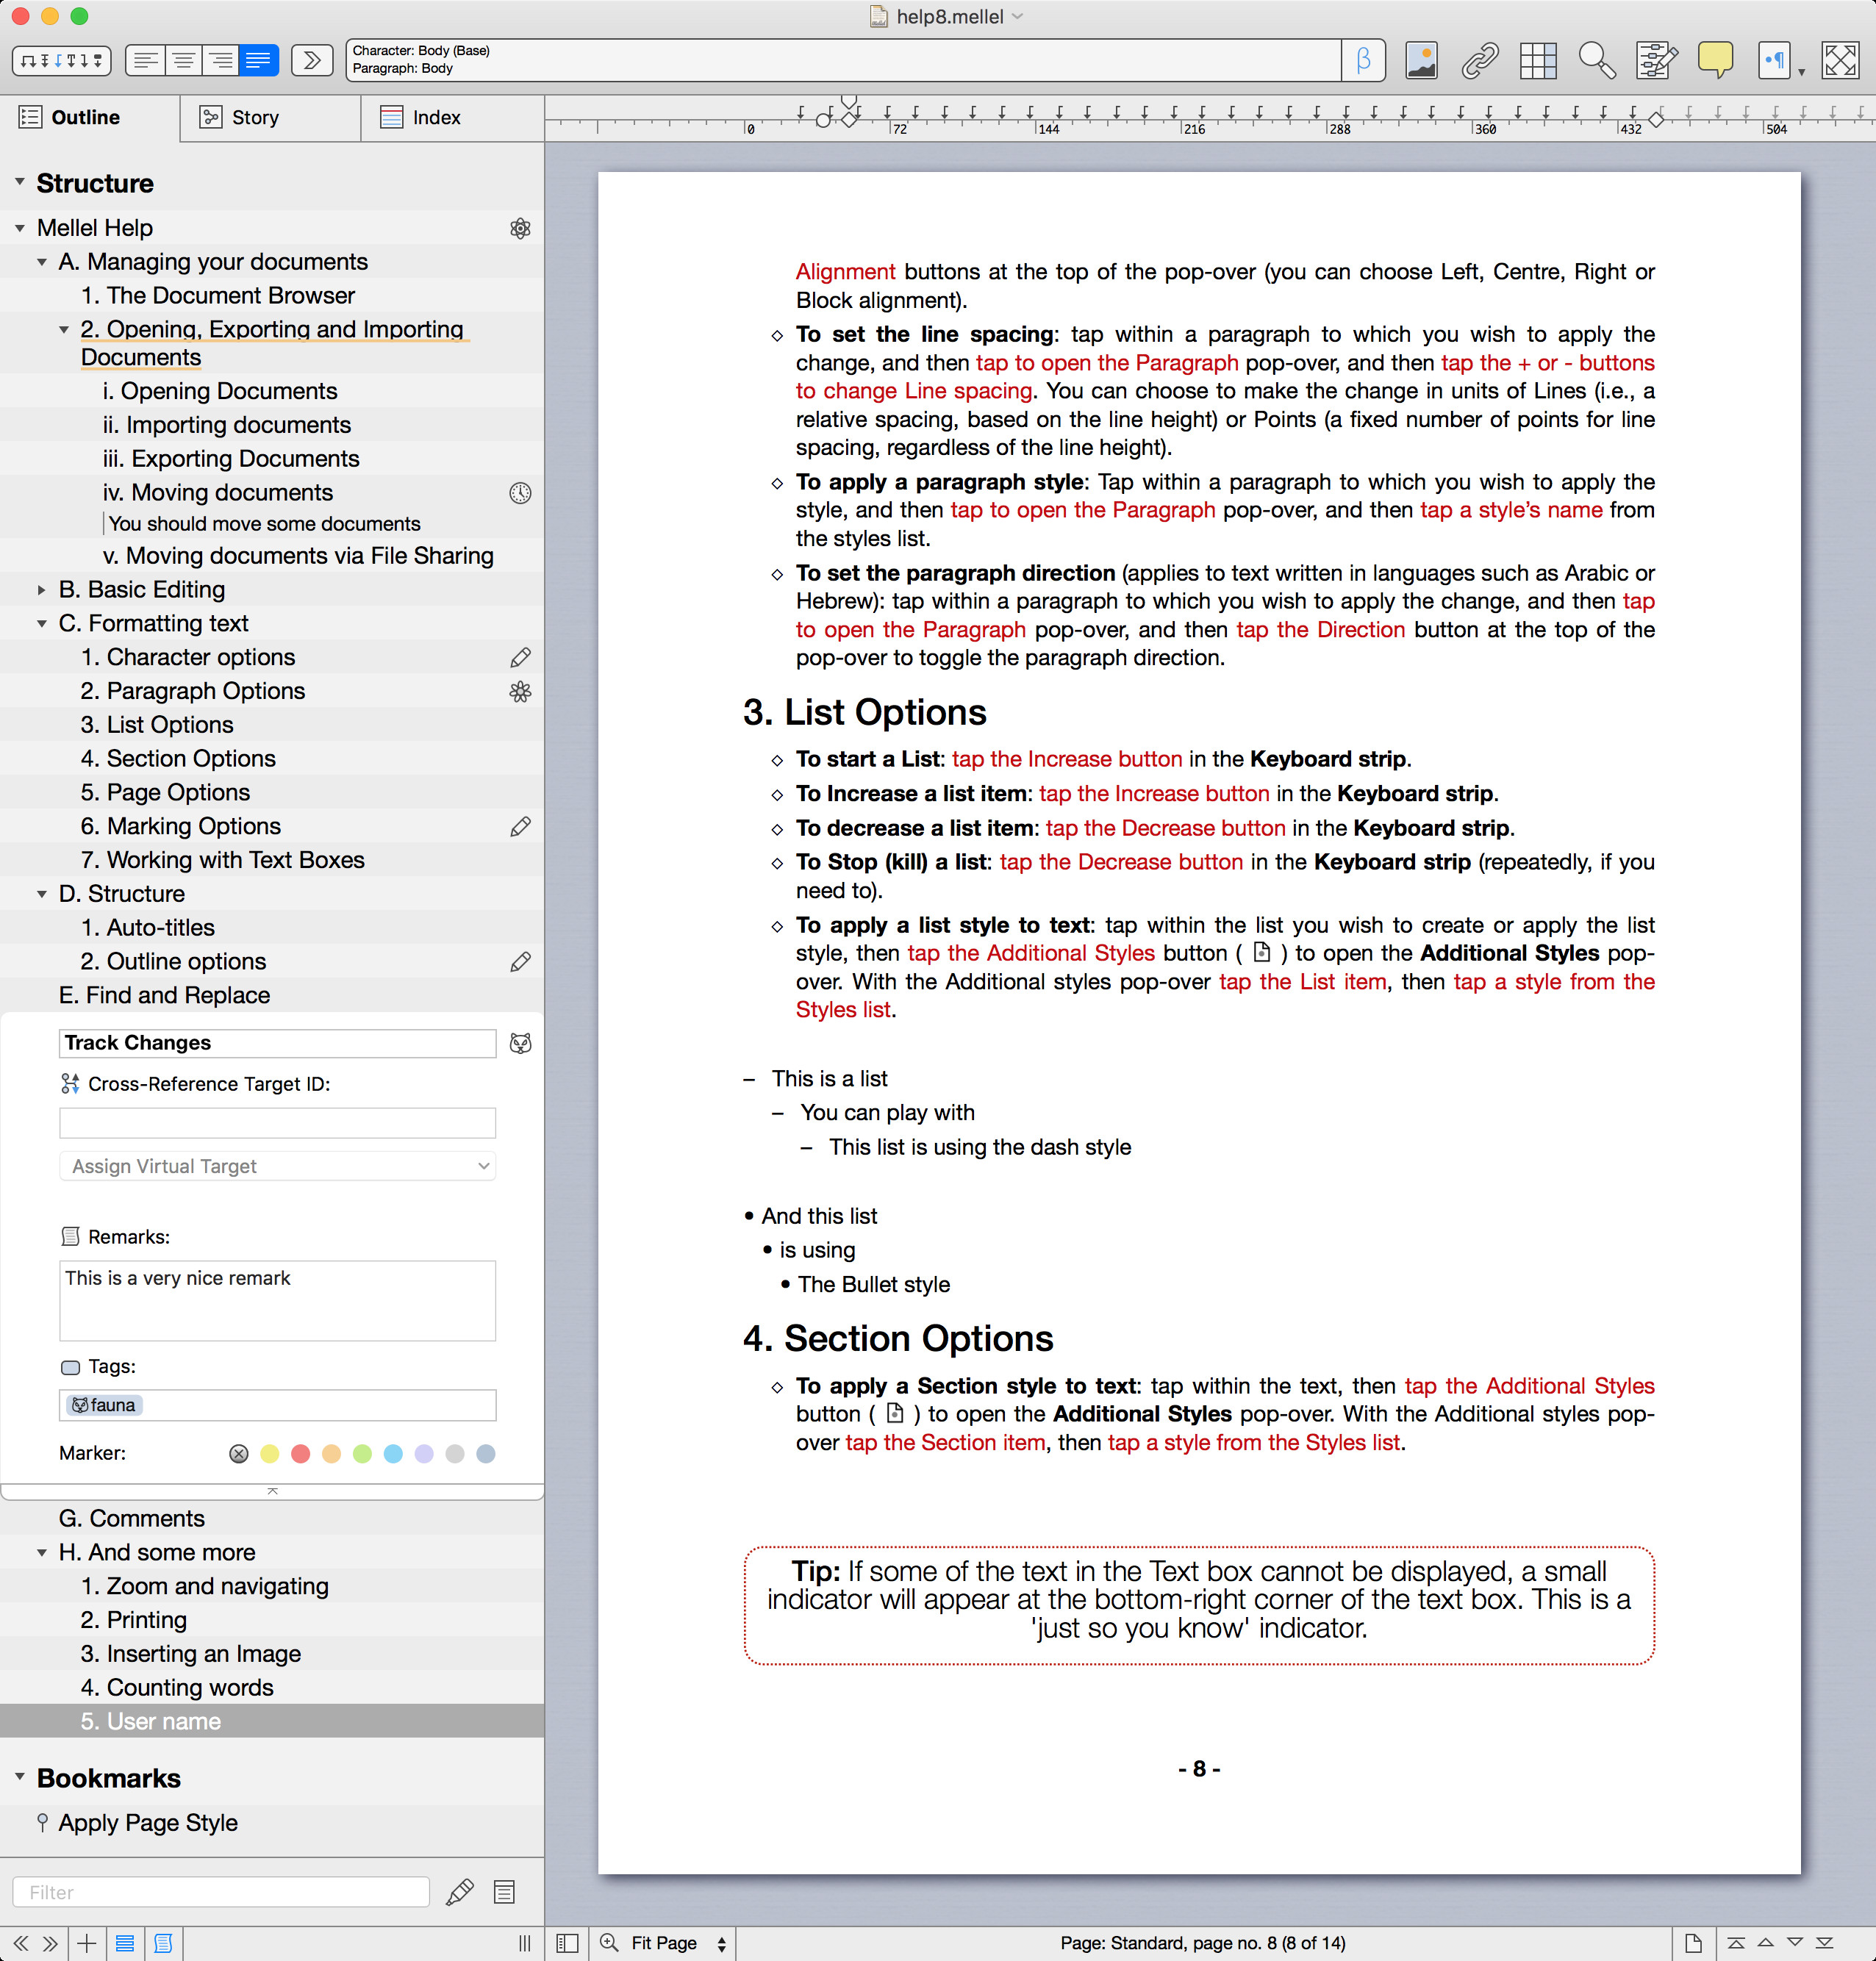The height and width of the screenshot is (1961, 1876).
Task: Collapse the outline item details panel
Action: tap(272, 1491)
